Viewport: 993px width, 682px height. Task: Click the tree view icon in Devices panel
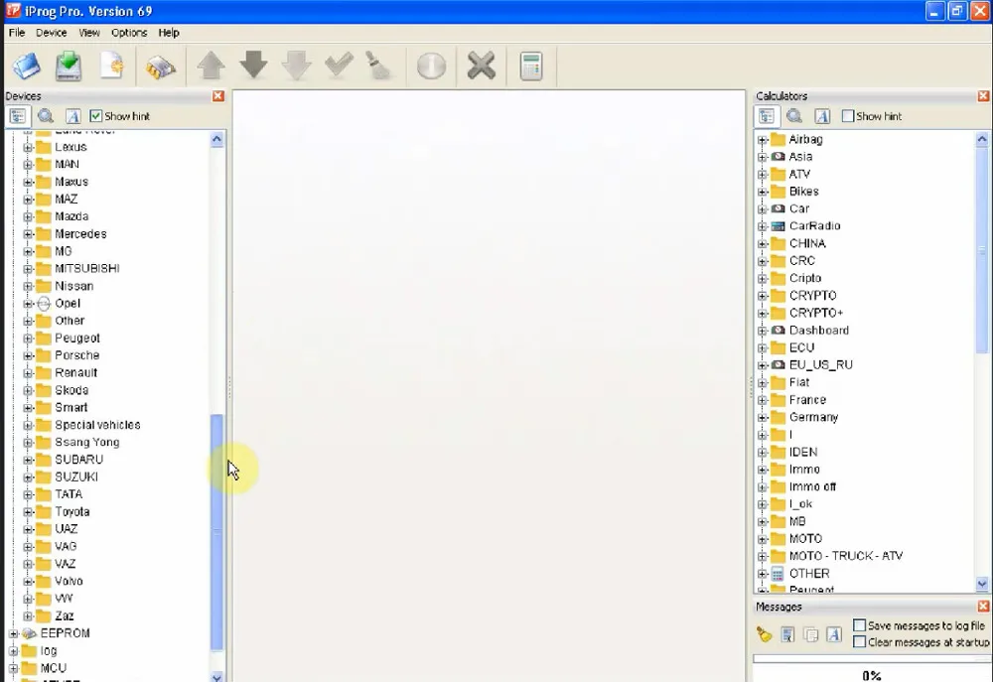click(18, 116)
